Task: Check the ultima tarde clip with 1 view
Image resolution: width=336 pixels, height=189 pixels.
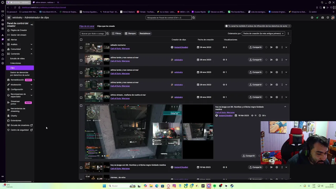Action: coord(81,73)
